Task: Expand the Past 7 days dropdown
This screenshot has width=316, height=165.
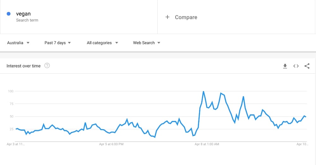Action: [x=58, y=43]
